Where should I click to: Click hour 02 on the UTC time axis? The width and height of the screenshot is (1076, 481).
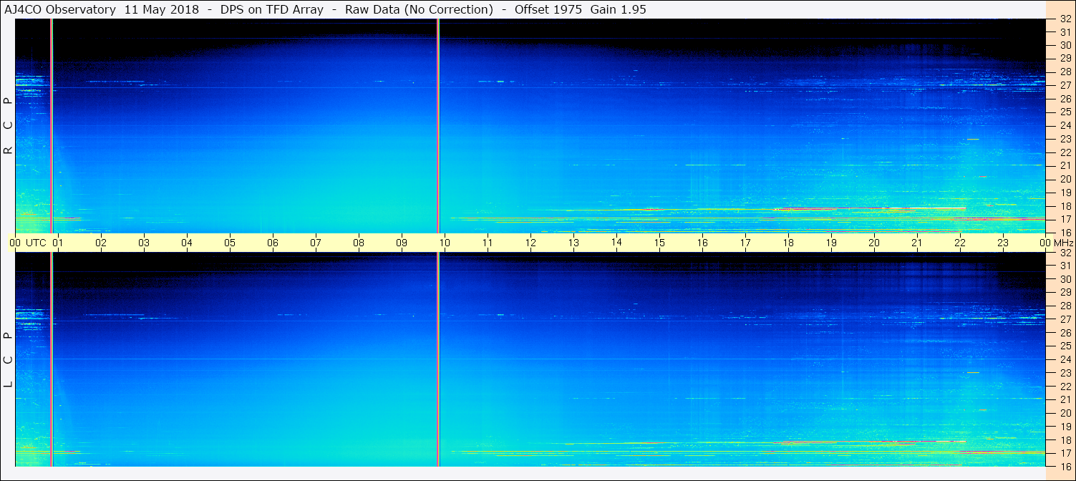[101, 243]
